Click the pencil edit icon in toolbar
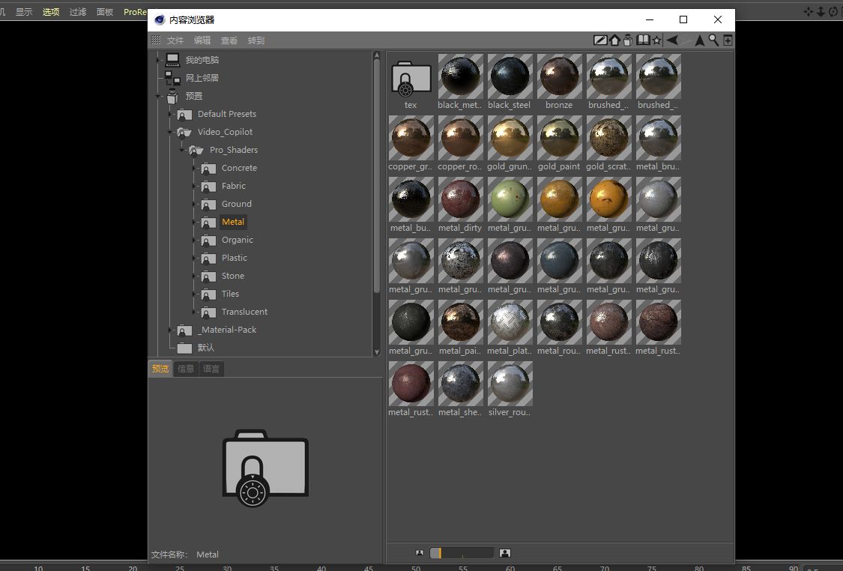Screen dimensions: 843x571 600,40
